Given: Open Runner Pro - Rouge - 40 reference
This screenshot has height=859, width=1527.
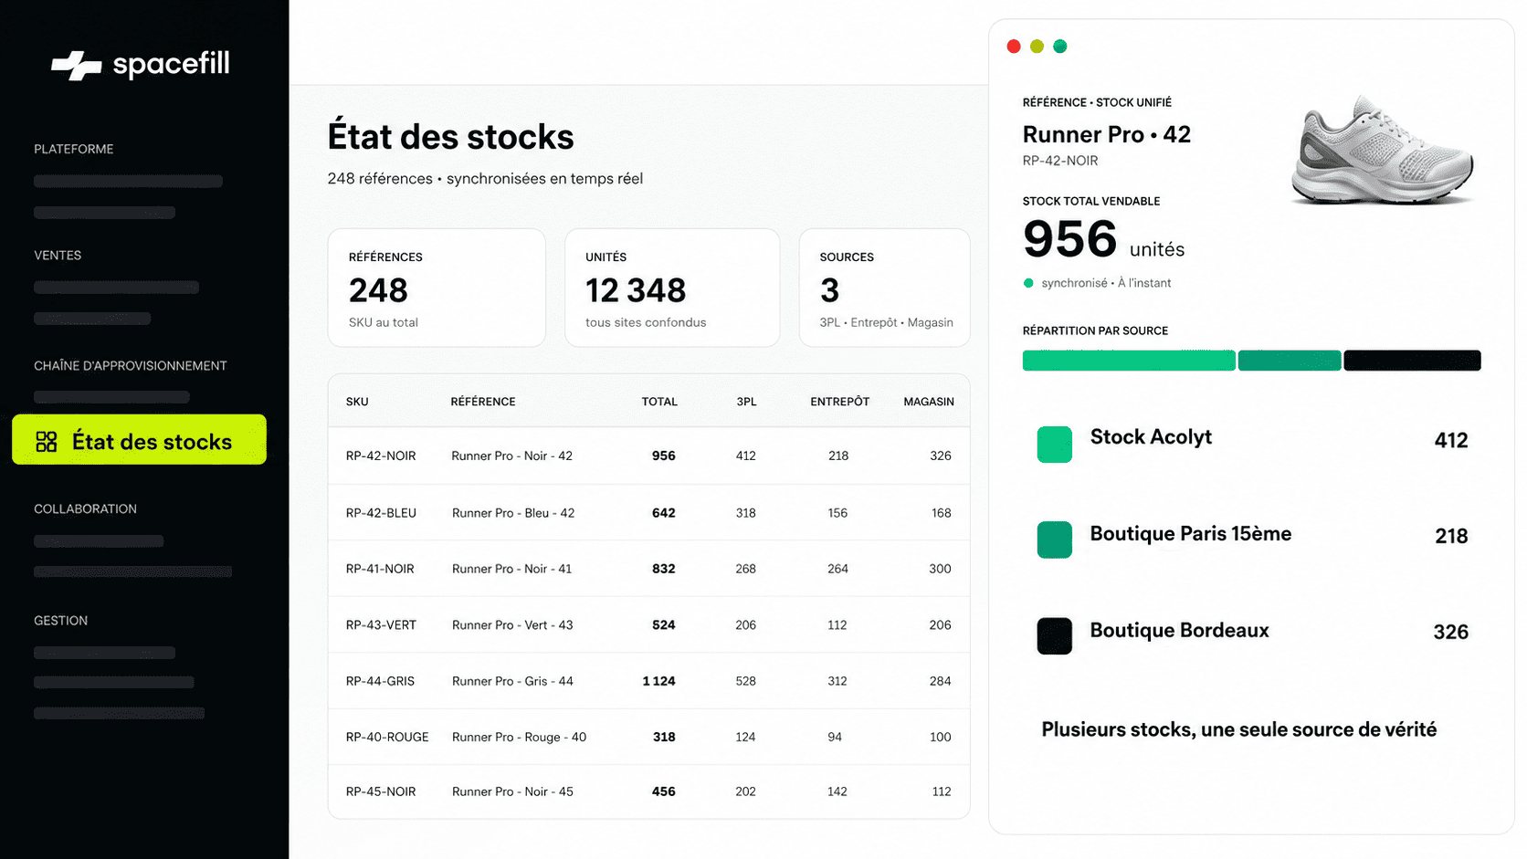Looking at the screenshot, I should (x=519, y=737).
